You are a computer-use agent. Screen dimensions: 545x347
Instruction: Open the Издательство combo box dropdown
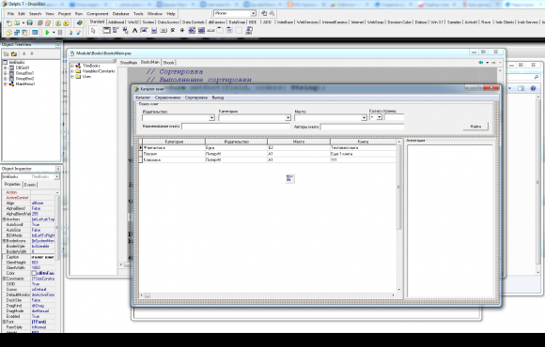pos(211,118)
